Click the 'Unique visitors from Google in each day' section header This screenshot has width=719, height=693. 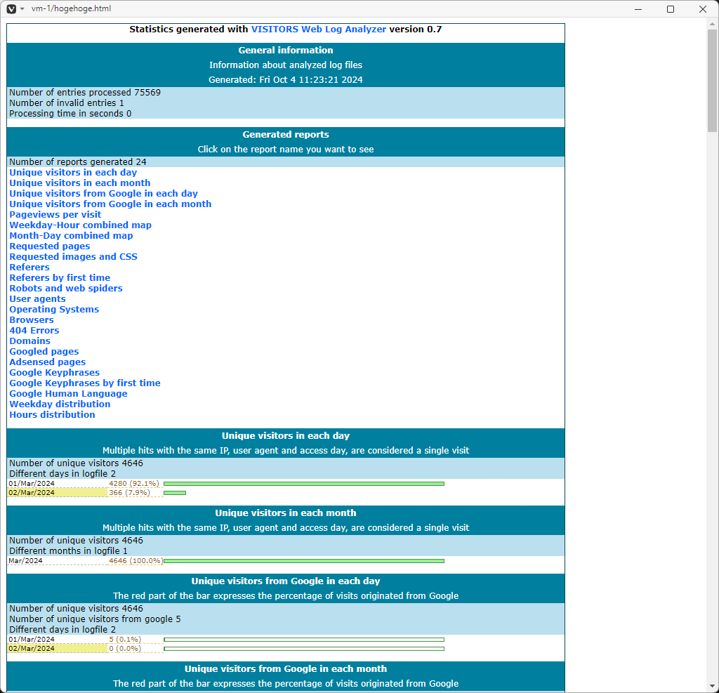(x=286, y=581)
